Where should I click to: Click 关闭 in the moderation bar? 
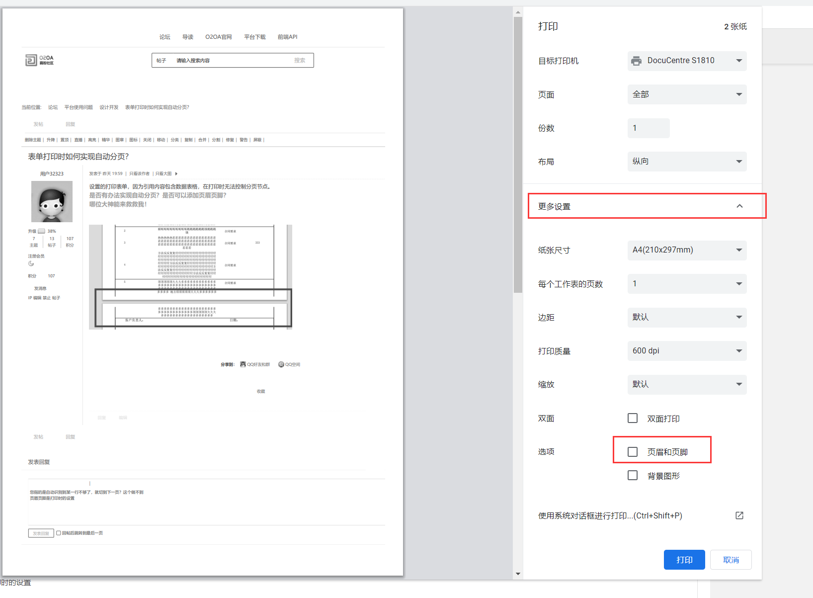147,140
